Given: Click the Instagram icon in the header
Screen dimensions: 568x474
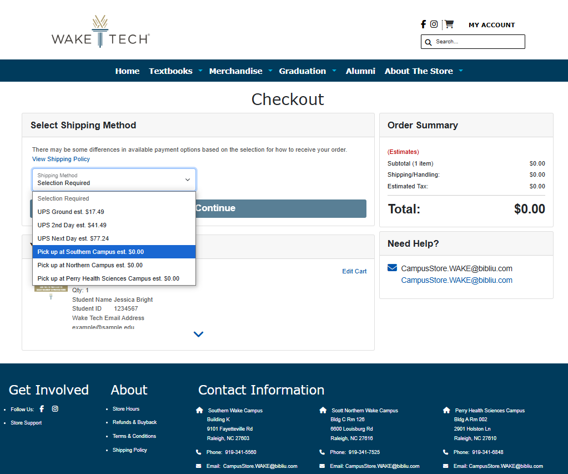Looking at the screenshot, I should pos(434,24).
